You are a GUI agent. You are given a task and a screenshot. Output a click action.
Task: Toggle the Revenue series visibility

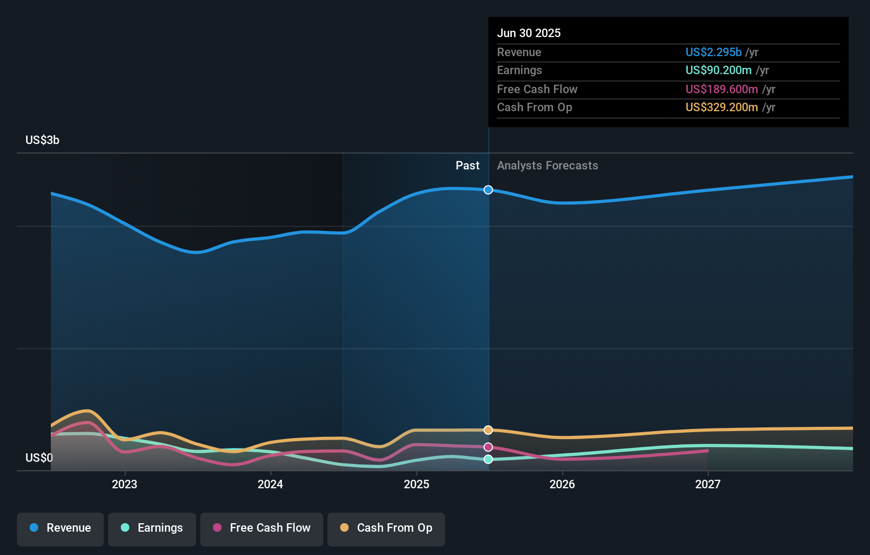[60, 528]
